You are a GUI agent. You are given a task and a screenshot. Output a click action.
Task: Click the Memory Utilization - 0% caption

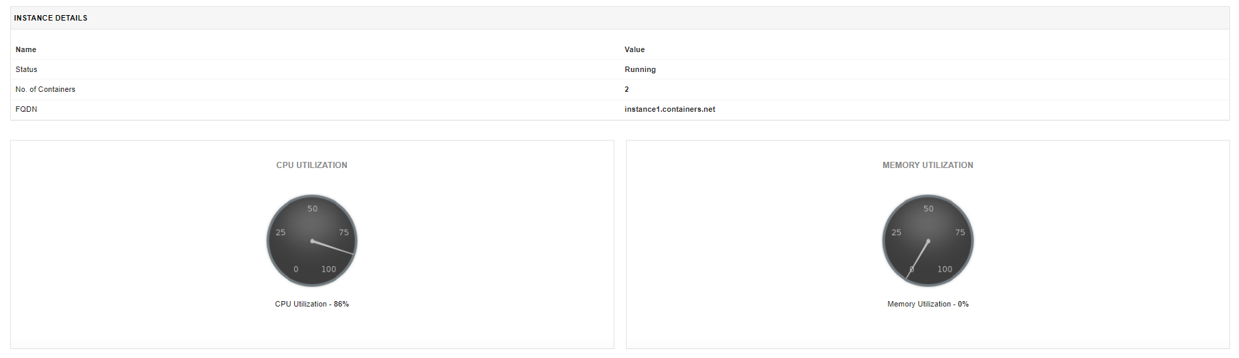[928, 304]
